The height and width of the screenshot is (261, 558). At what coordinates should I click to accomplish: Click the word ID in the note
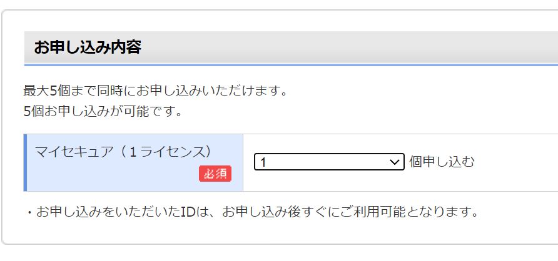pos(188,212)
